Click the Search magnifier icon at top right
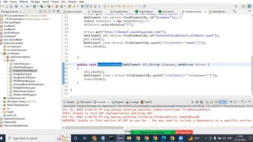Viewport: 253px width, 142px height. coord(236,6)
